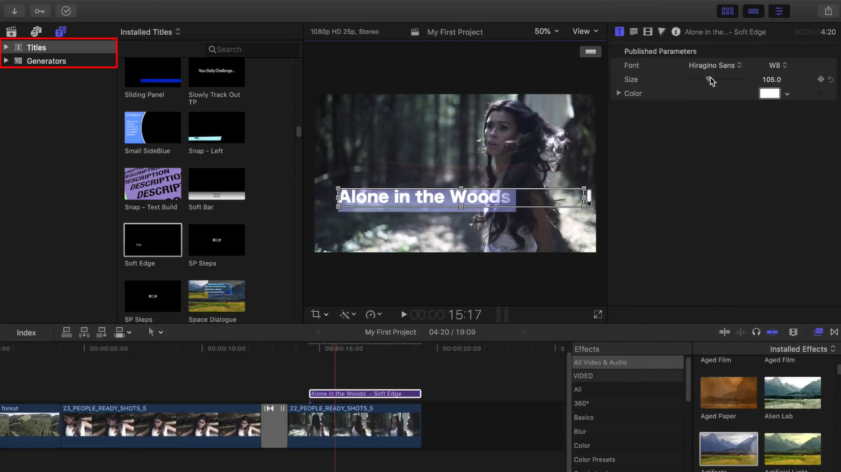The height and width of the screenshot is (472, 841).
Task: Open the Crop tool popup in viewer
Action: 320,314
